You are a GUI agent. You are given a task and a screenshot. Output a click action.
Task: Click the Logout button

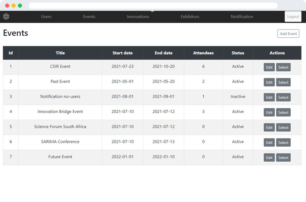[x=293, y=17]
